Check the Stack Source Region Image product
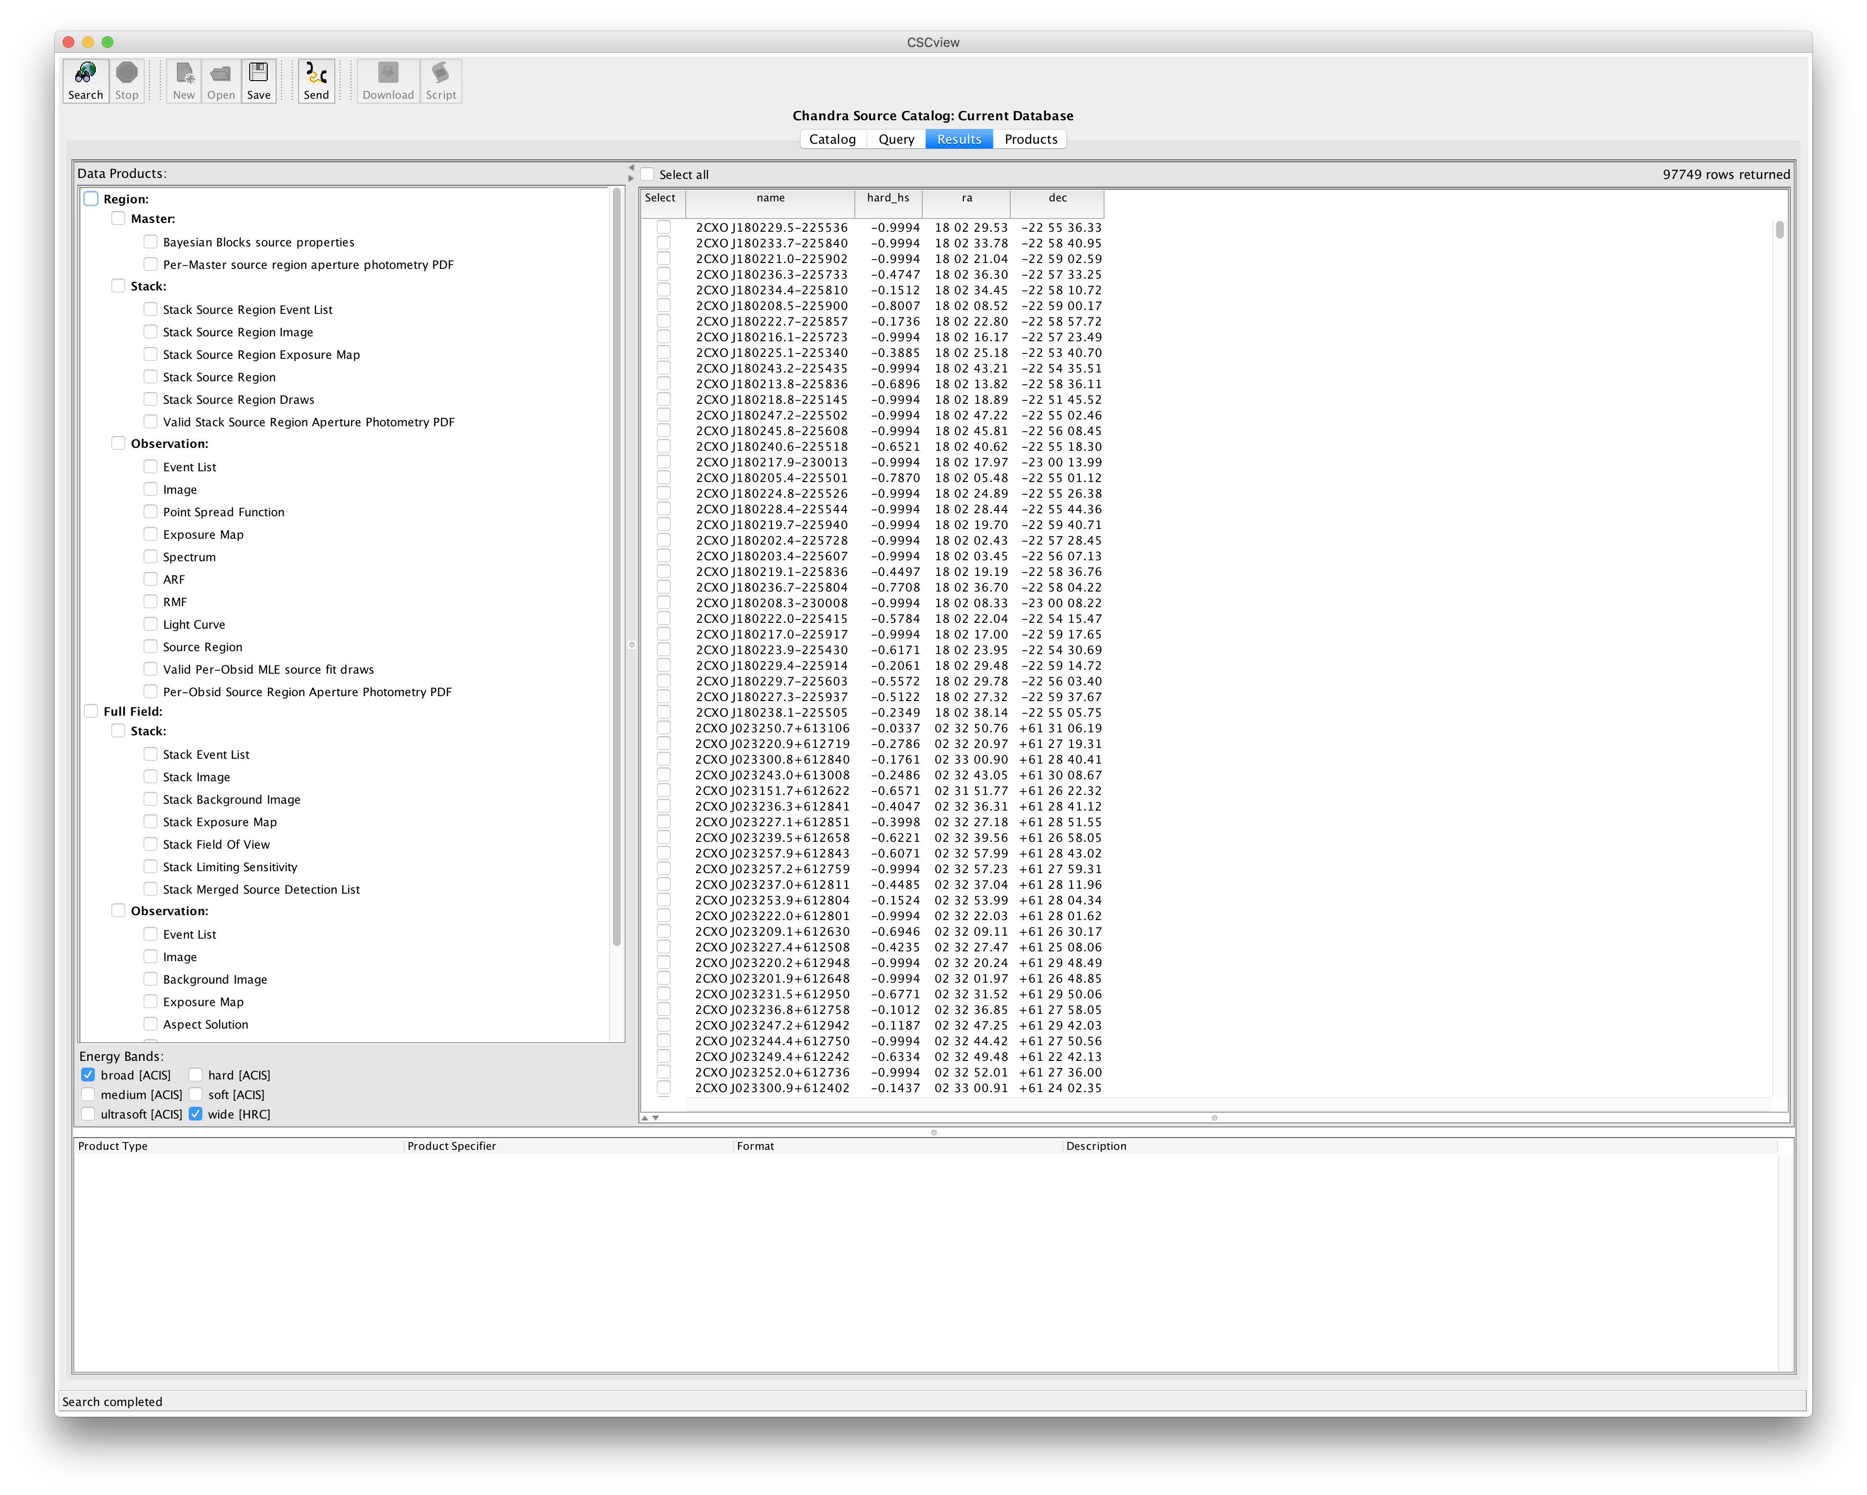Image resolution: width=1867 pixels, height=1495 pixels. click(x=151, y=332)
